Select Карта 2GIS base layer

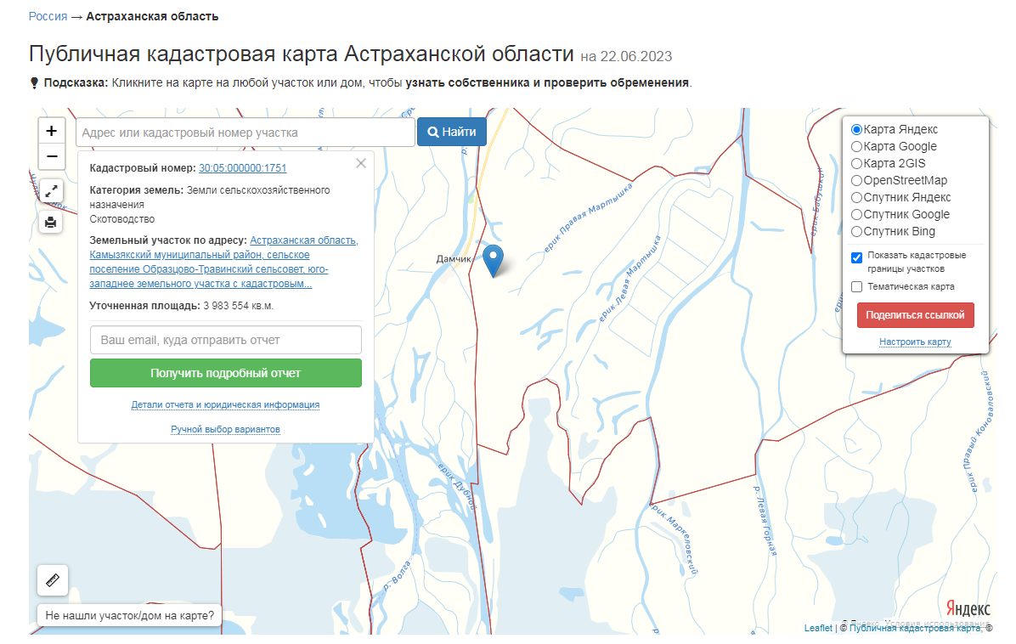856,163
